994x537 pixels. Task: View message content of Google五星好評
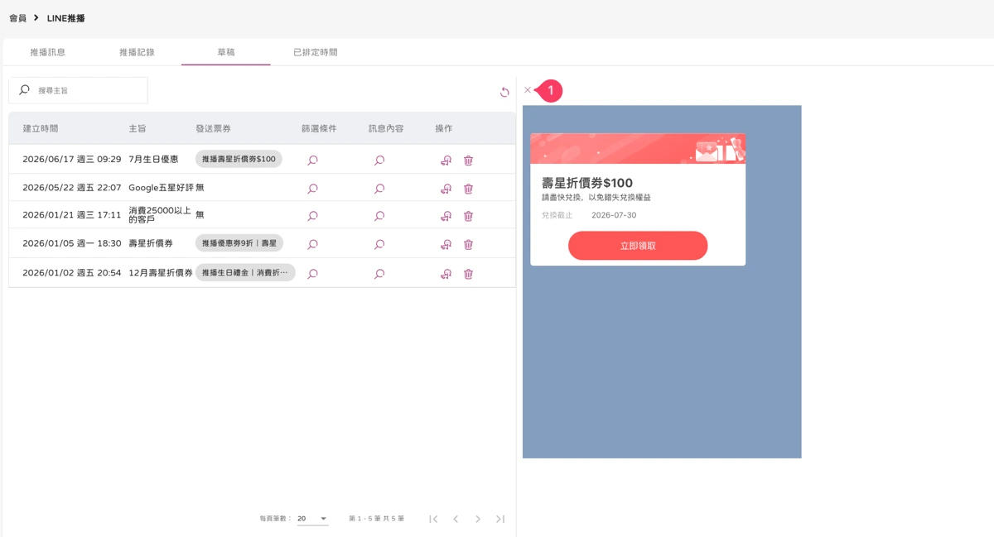point(379,189)
